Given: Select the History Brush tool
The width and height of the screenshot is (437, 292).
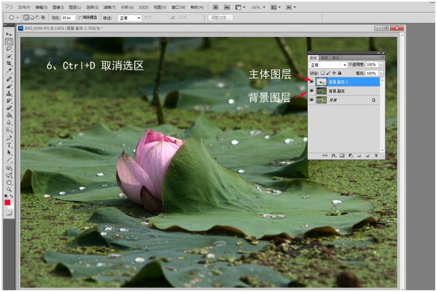Looking at the screenshot, I should coord(9,101).
